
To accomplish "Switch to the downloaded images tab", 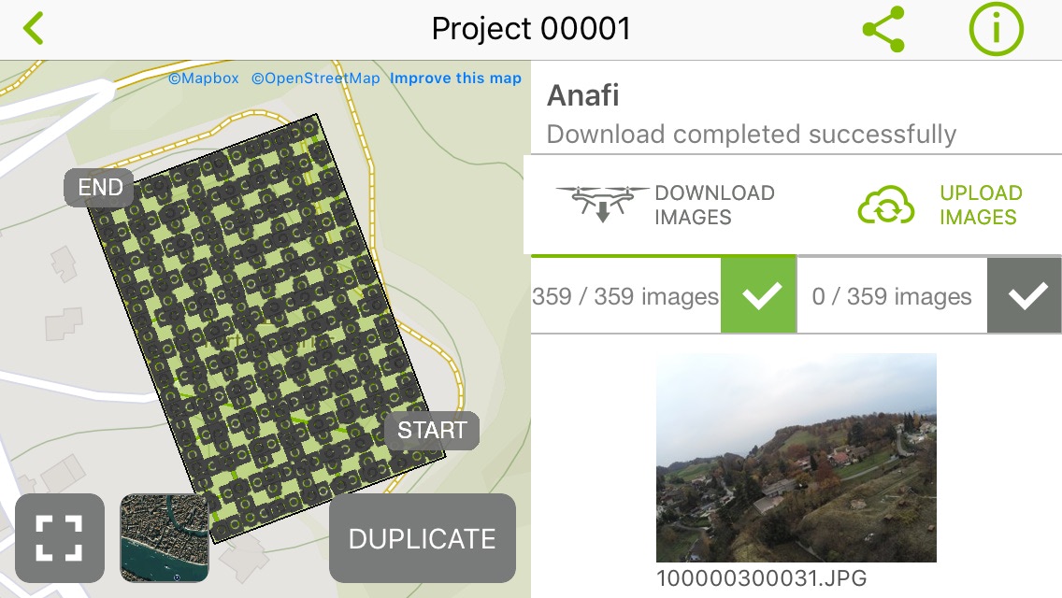I will [624, 295].
